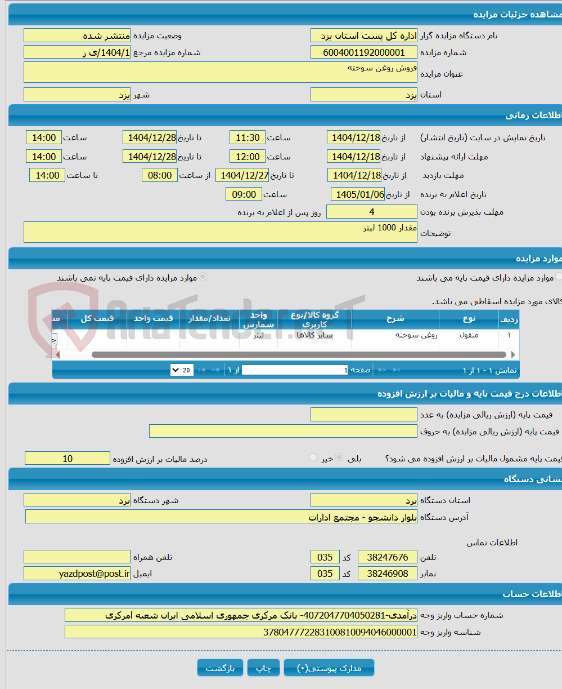Open مدارک پیوستی attachments button

(x=329, y=668)
